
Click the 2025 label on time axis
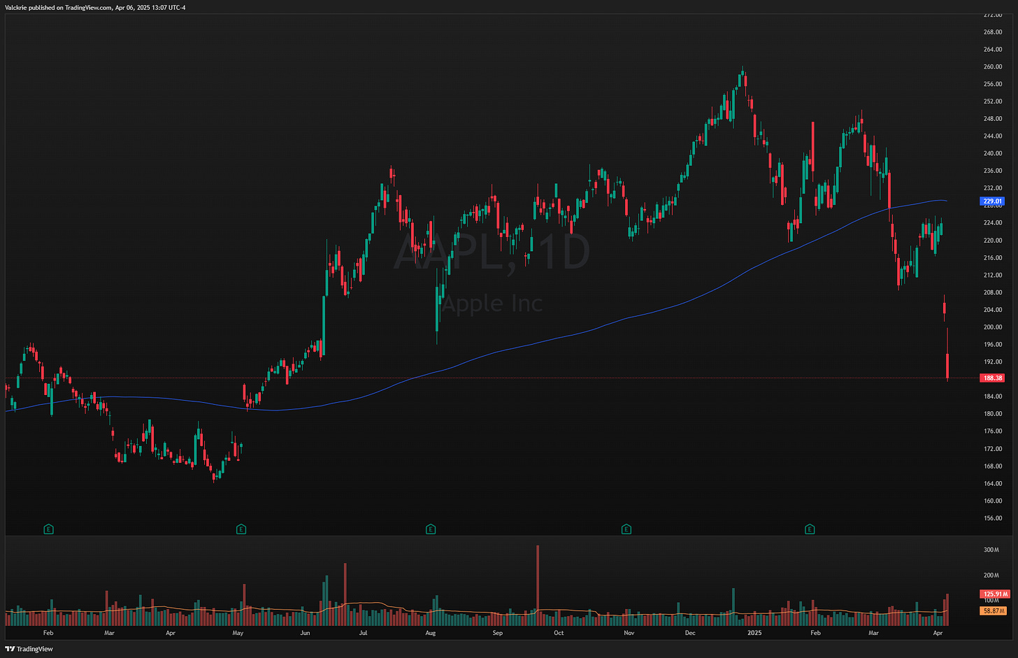tap(754, 633)
